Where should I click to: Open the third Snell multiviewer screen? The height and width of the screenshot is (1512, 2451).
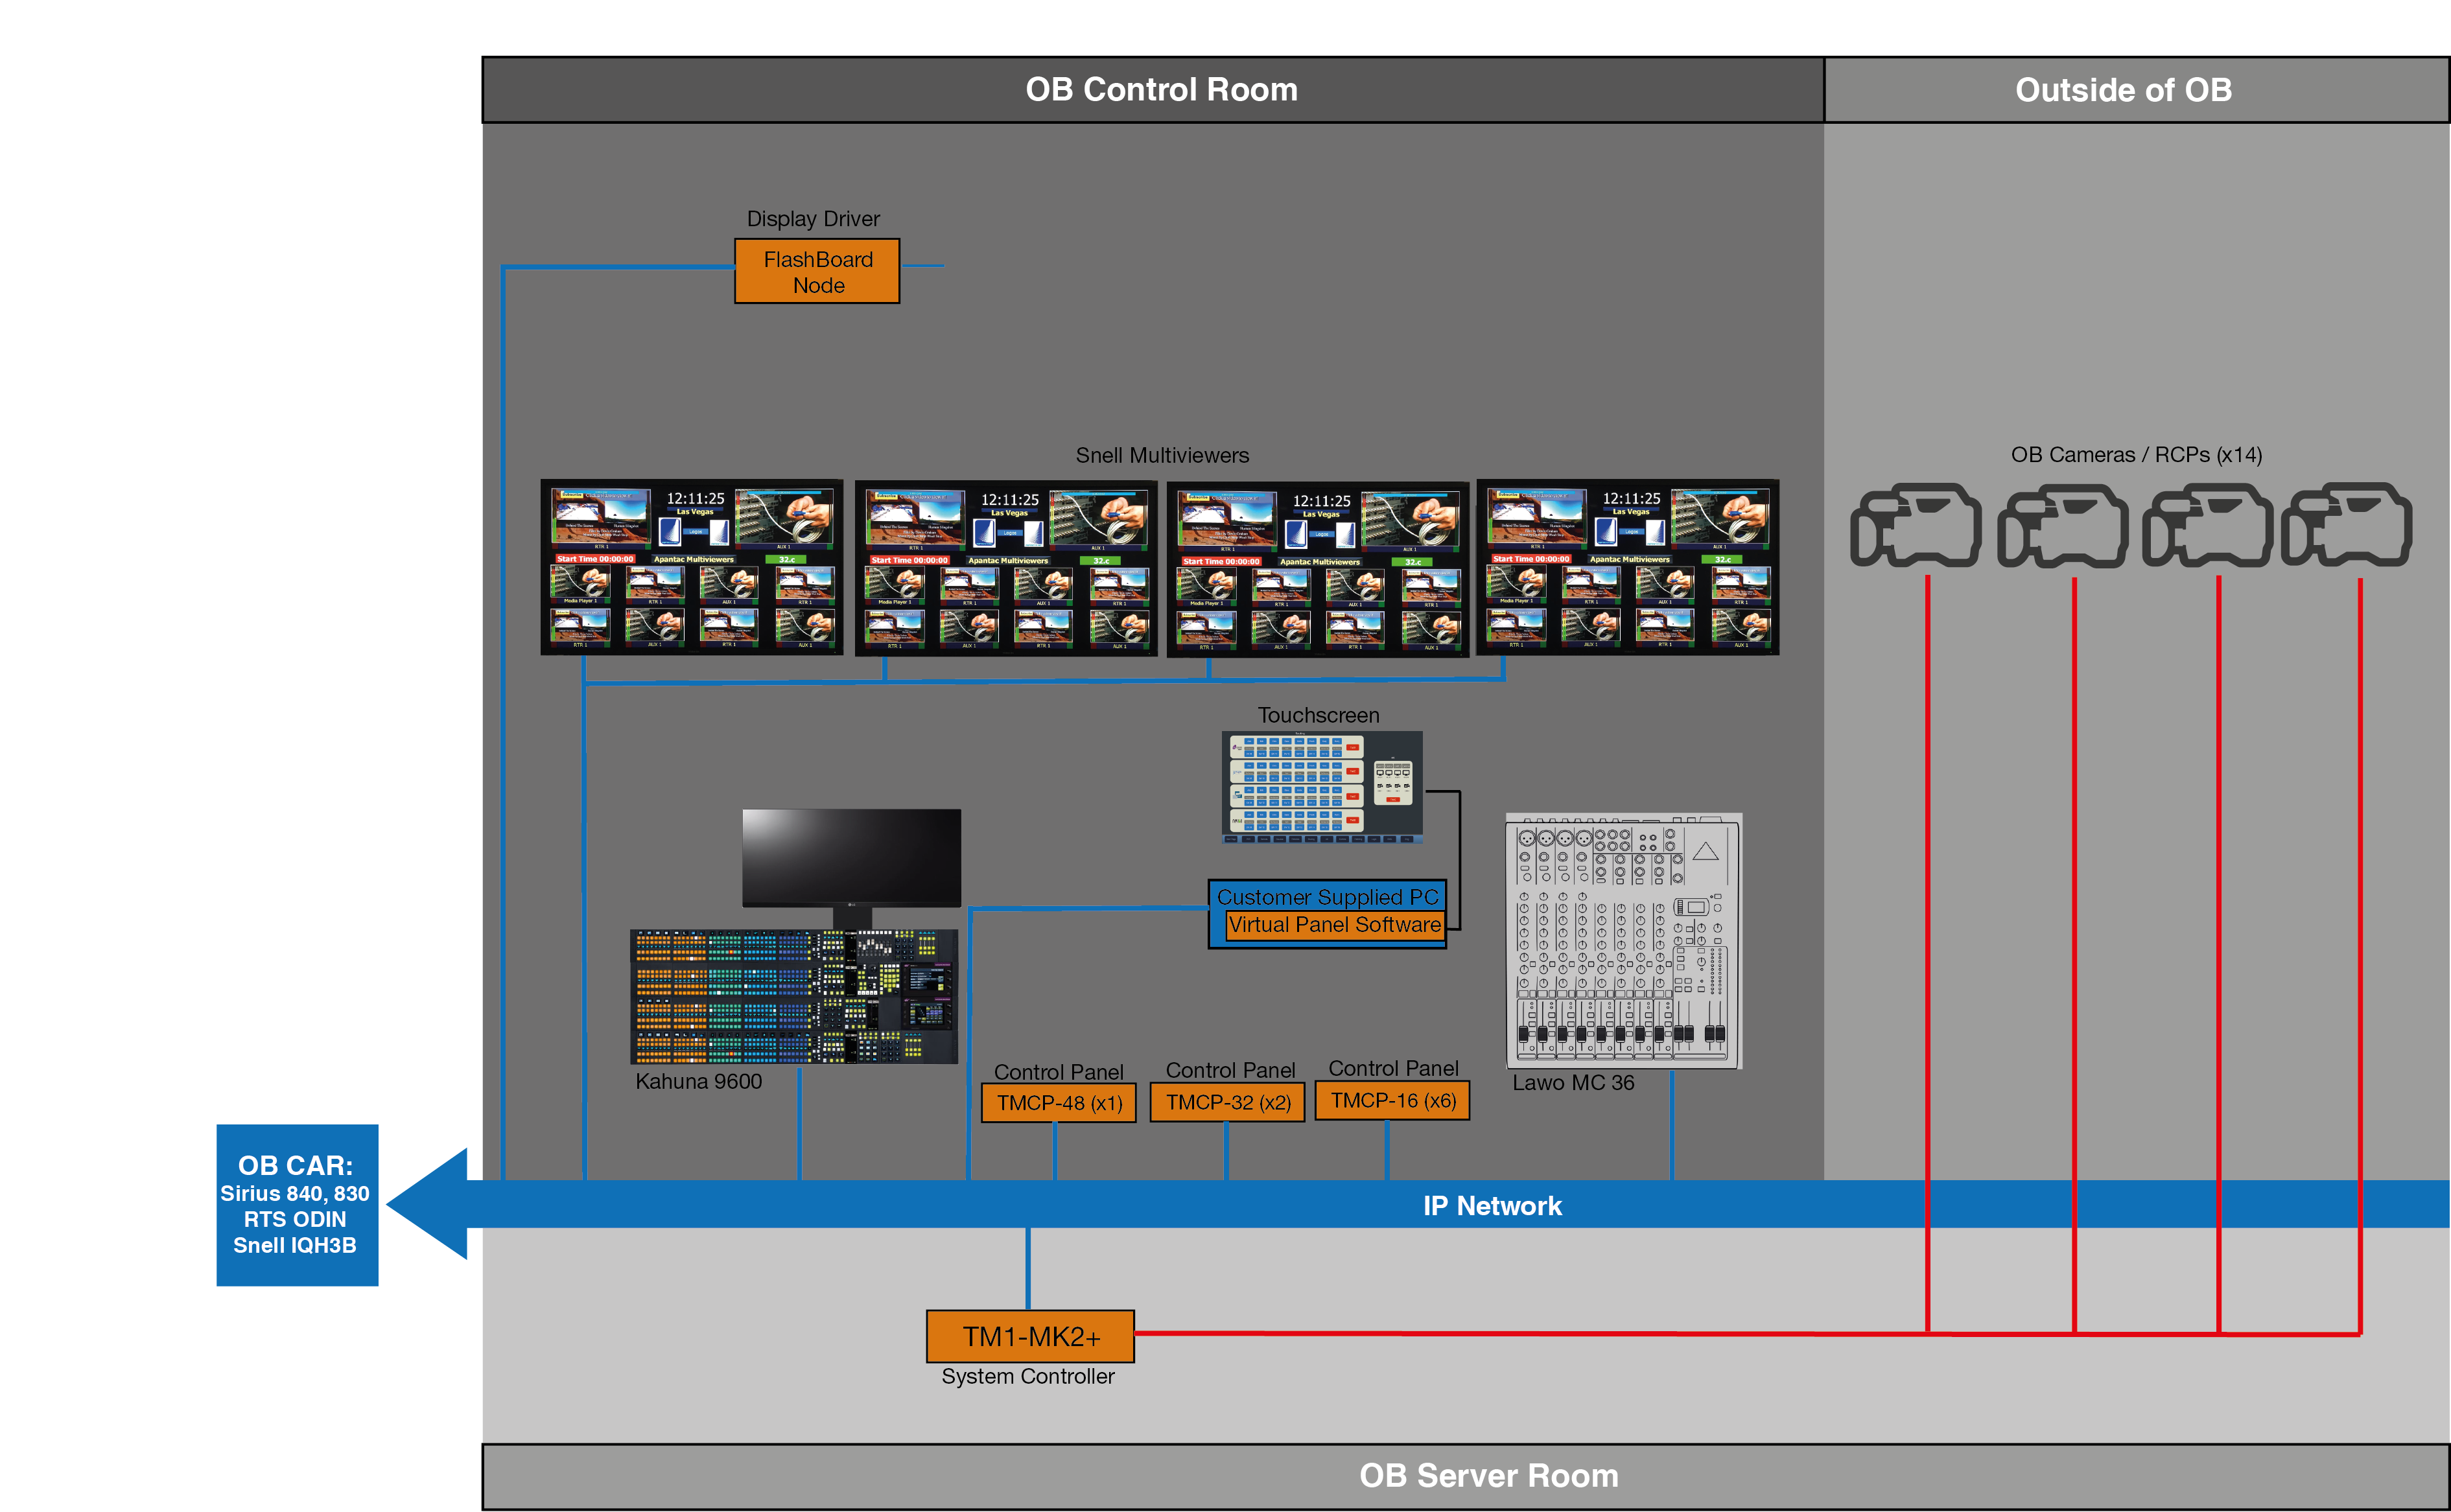click(1318, 569)
